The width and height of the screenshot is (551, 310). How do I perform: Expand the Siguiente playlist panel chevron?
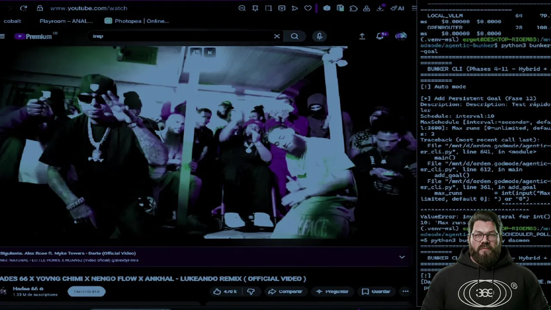click(402, 257)
